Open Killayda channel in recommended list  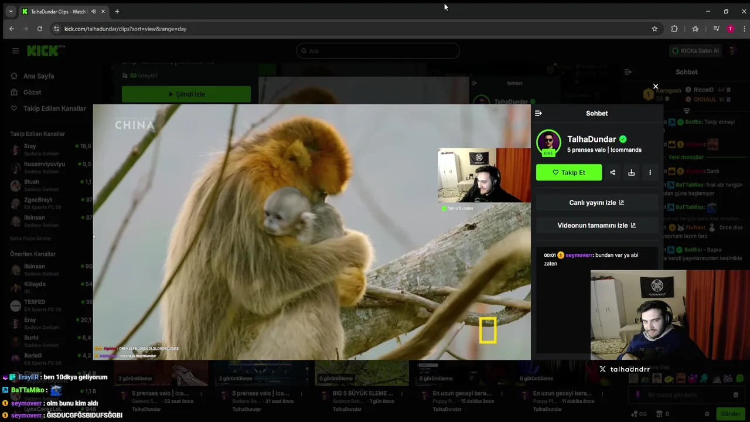(x=51, y=287)
